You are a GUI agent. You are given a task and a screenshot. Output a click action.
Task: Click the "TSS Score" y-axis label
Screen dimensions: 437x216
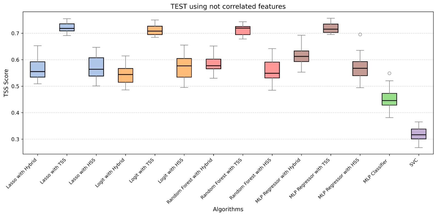click(x=6, y=83)
